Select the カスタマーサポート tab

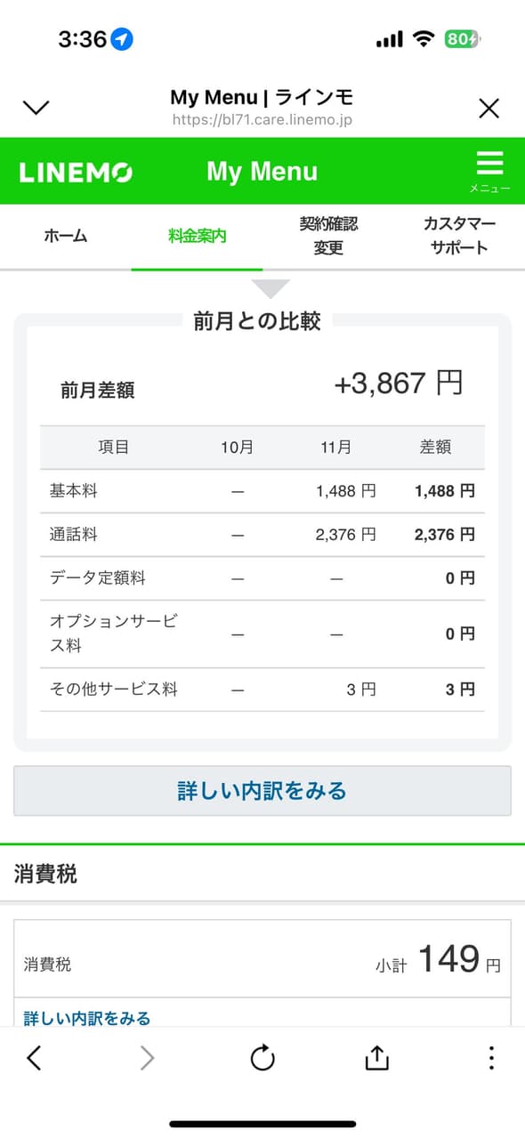pos(459,236)
